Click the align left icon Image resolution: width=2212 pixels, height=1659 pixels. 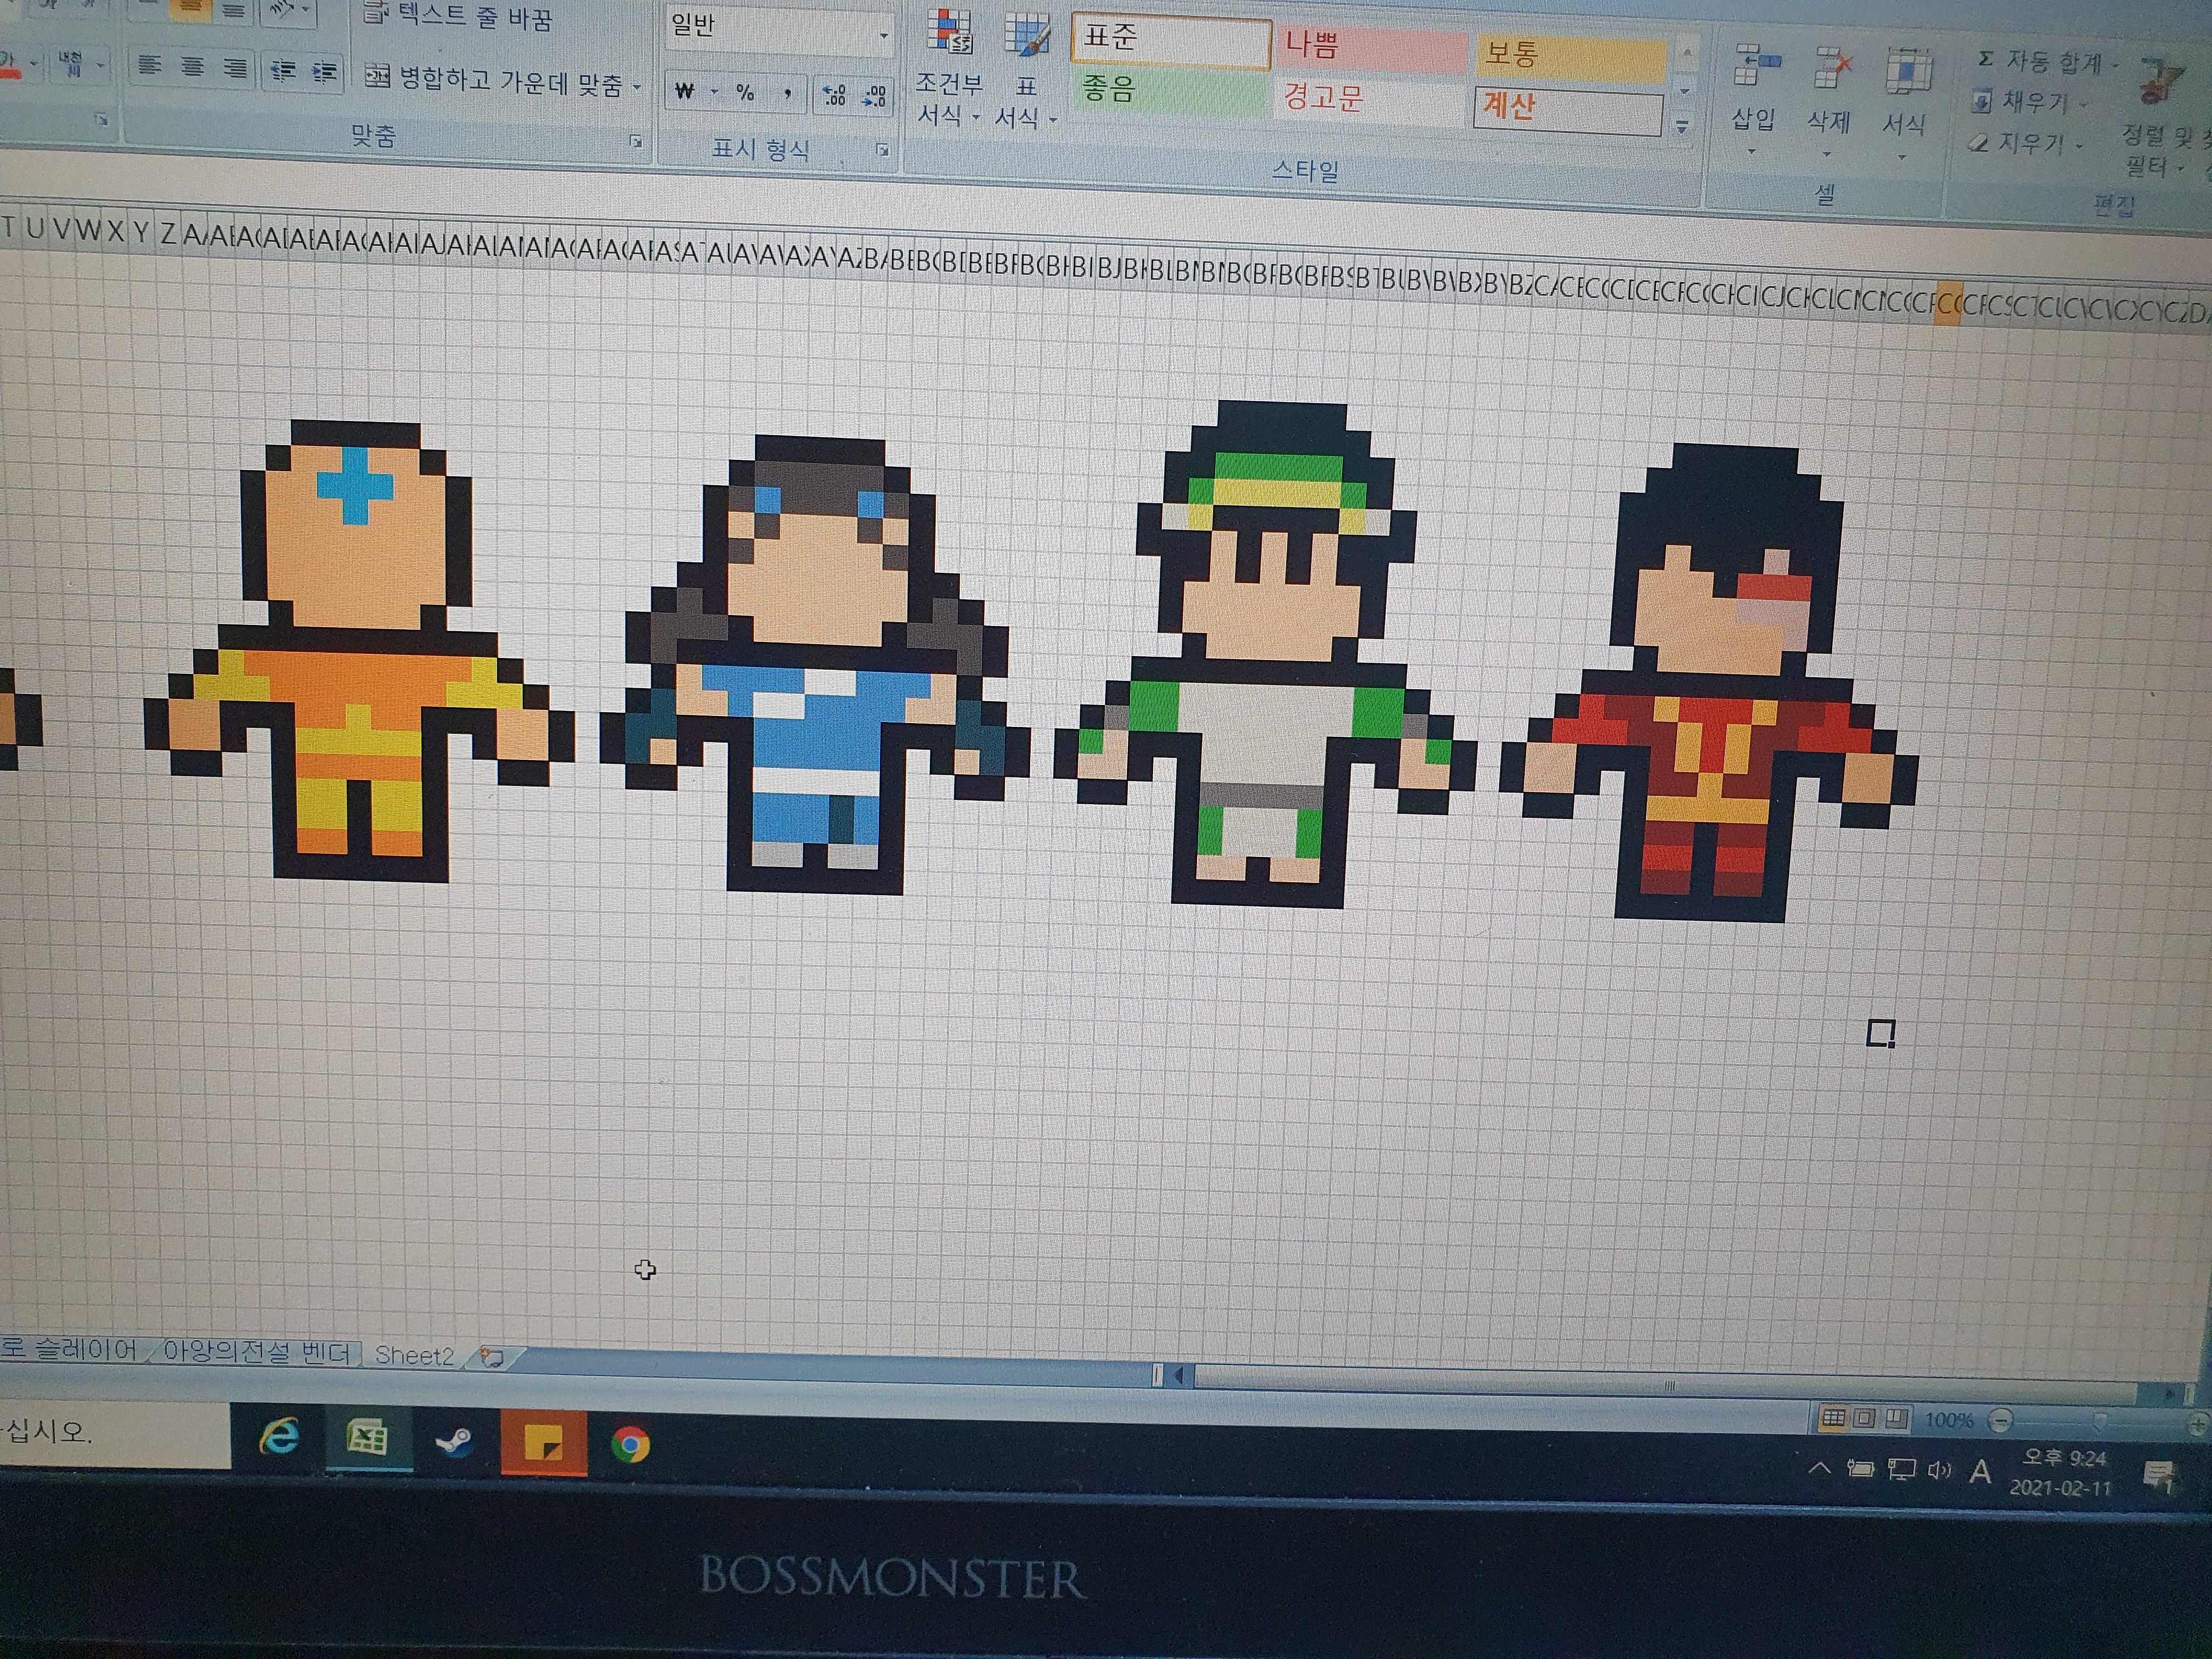(149, 66)
